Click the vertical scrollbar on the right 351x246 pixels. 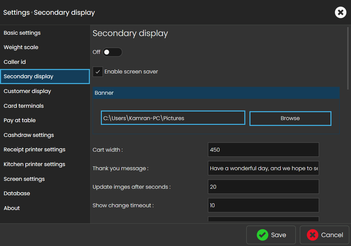348,58
